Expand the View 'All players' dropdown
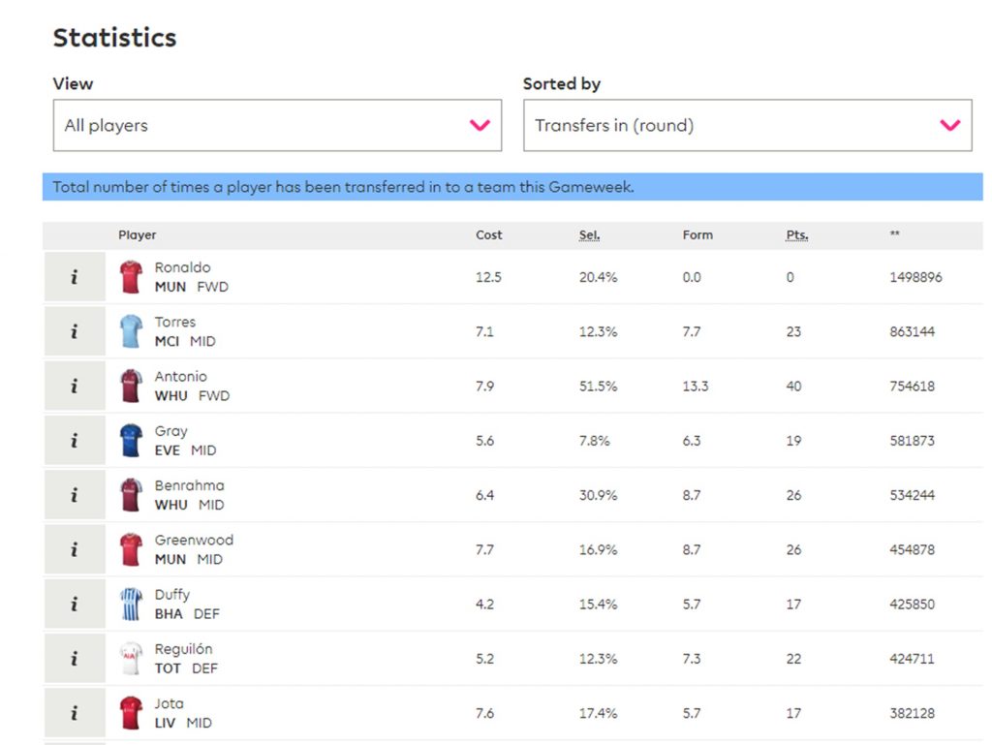992x745 pixels. tap(276, 125)
